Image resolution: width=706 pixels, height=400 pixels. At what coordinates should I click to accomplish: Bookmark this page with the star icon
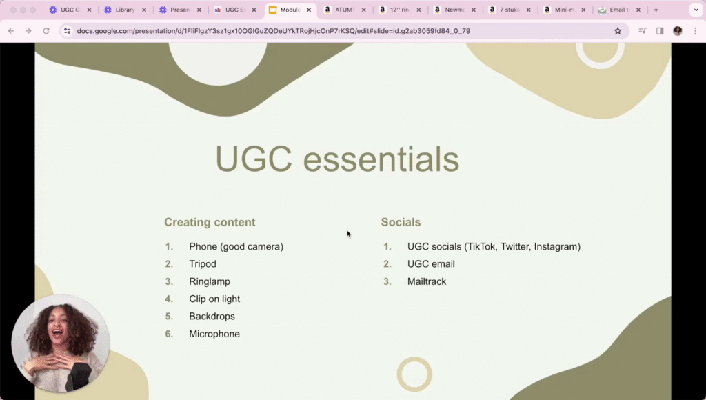[x=618, y=30]
